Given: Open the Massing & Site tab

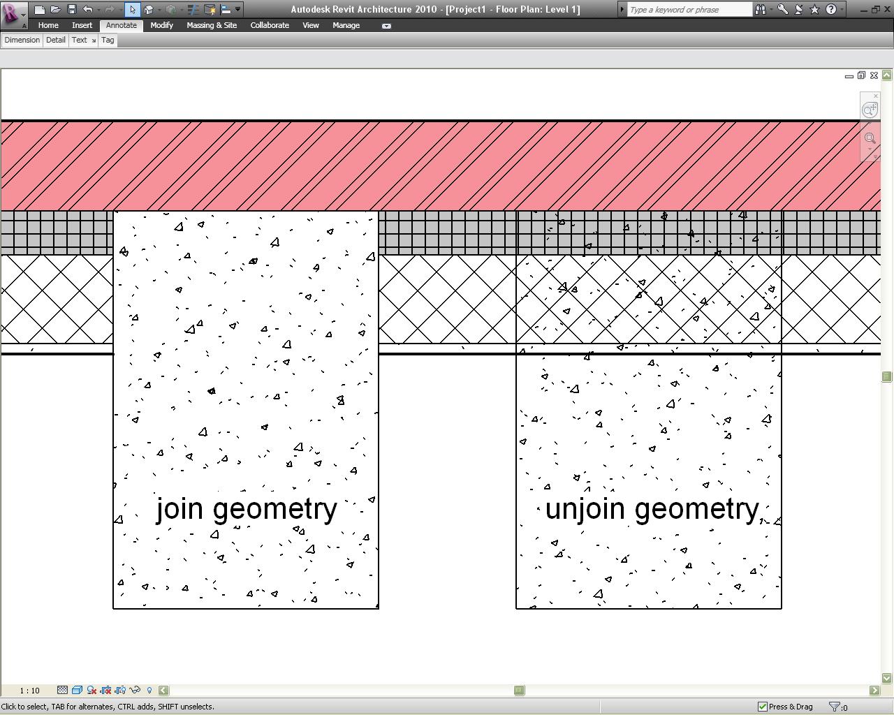Looking at the screenshot, I should pyautogui.click(x=212, y=25).
